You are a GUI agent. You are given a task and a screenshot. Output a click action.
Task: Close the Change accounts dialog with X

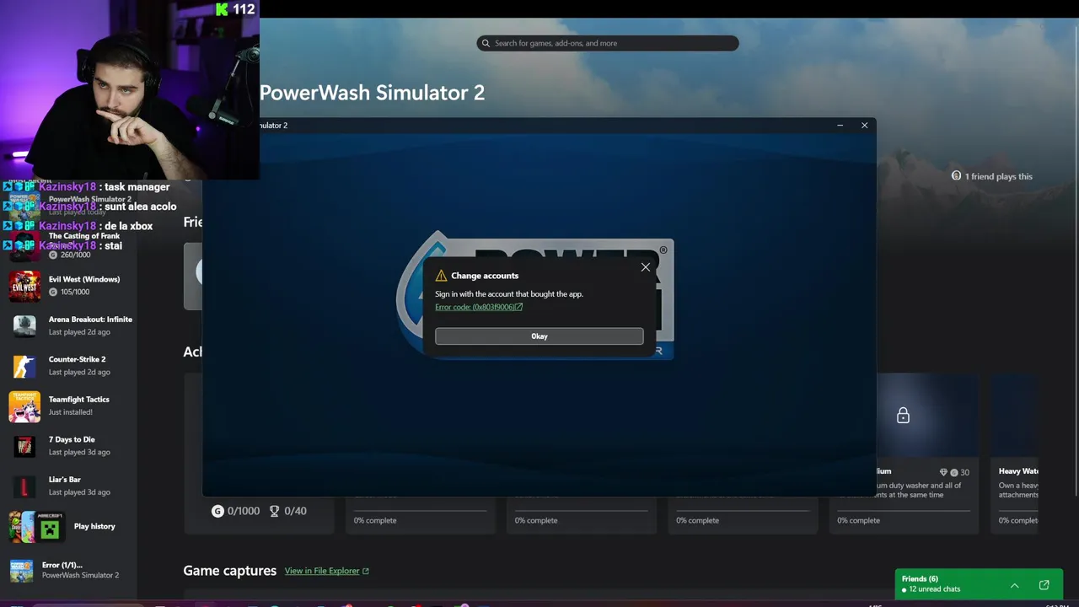coord(646,267)
